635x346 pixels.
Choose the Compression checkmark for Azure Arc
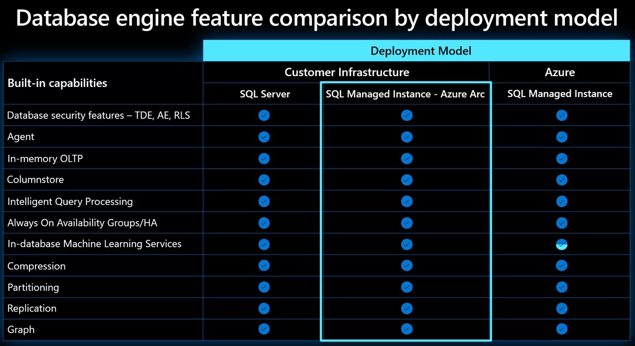tap(407, 265)
